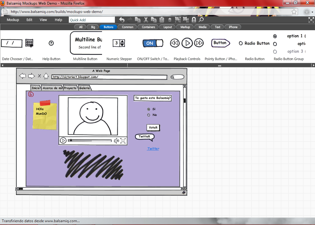Image resolution: width=315 pixels, height=225 pixels.
Task: Click the Undo icon in the toolbar
Action: tap(122, 19)
